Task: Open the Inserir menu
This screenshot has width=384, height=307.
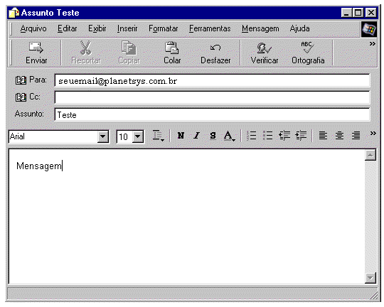Action: 127,28
